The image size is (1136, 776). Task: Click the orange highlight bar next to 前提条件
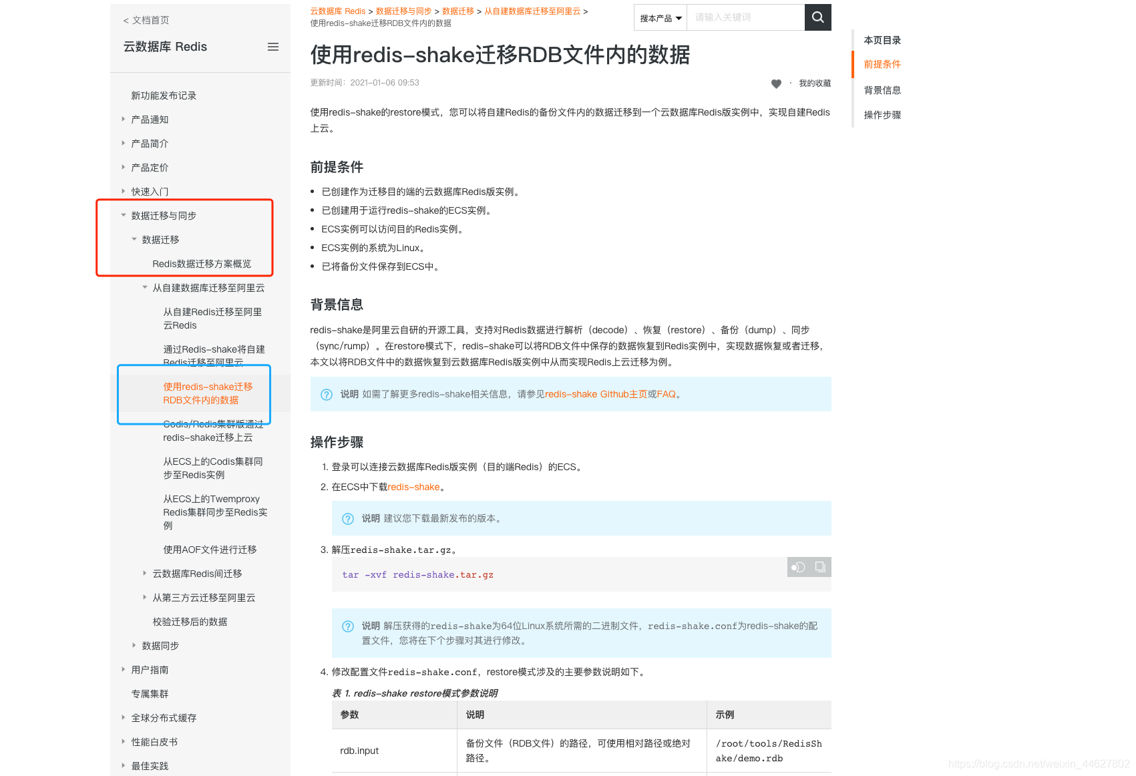(x=852, y=64)
